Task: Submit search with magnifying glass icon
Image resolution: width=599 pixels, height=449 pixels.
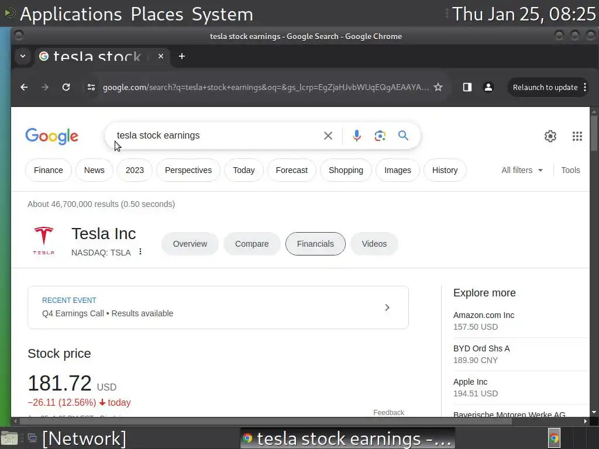Action: 404,136
